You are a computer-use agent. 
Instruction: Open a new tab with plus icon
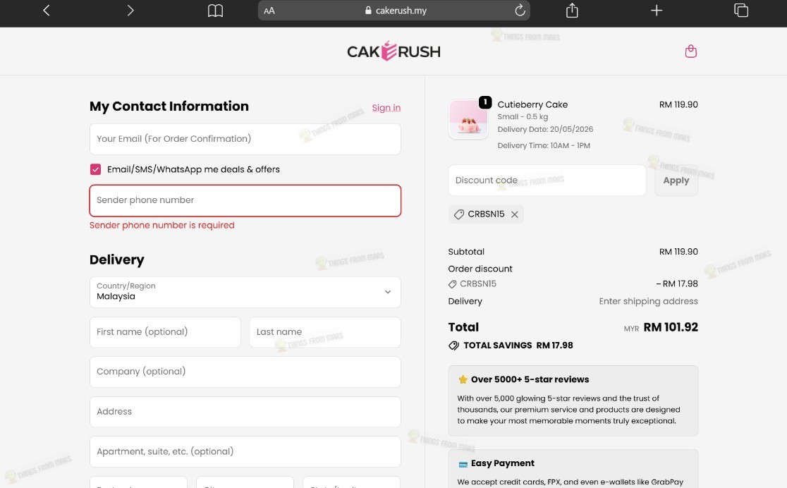(657, 10)
